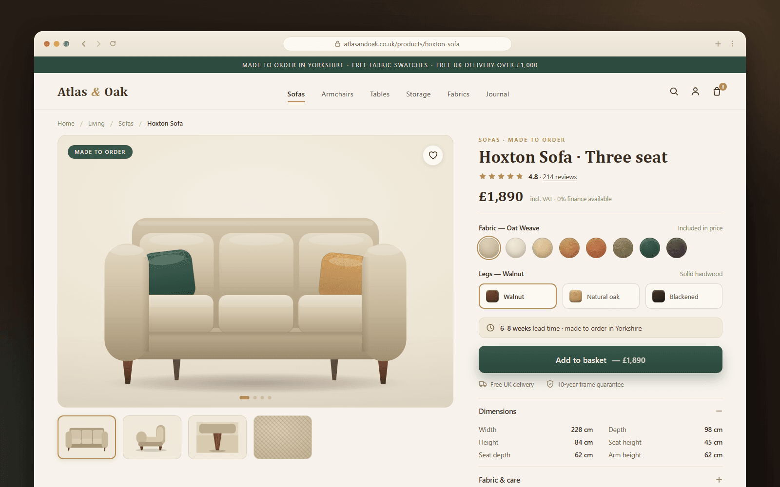Click the '228 cm' width value
Screen dimensions: 780x487
[x=582, y=430]
